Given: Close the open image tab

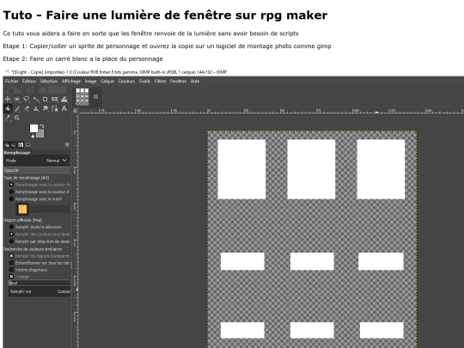Looking at the screenshot, I should pos(95,96).
